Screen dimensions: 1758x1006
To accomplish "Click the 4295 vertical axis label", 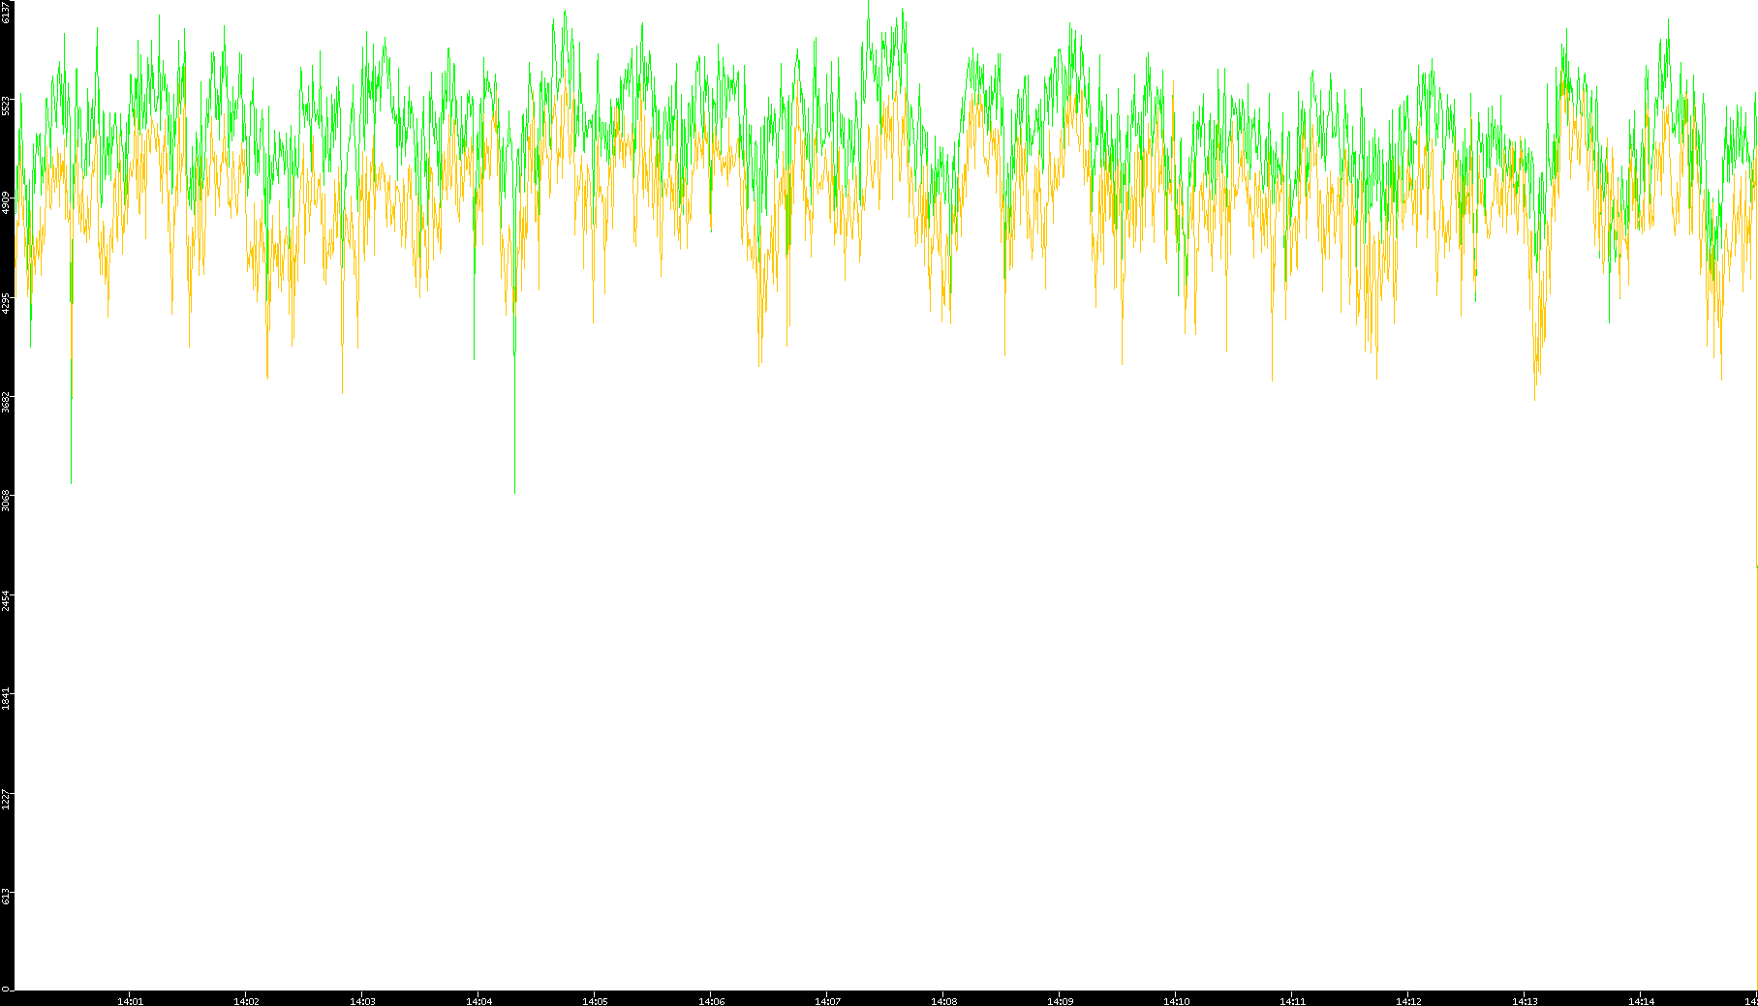I will (x=7, y=303).
